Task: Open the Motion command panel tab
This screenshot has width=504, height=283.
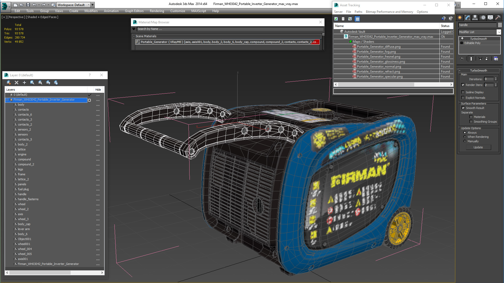Action: [x=483, y=18]
